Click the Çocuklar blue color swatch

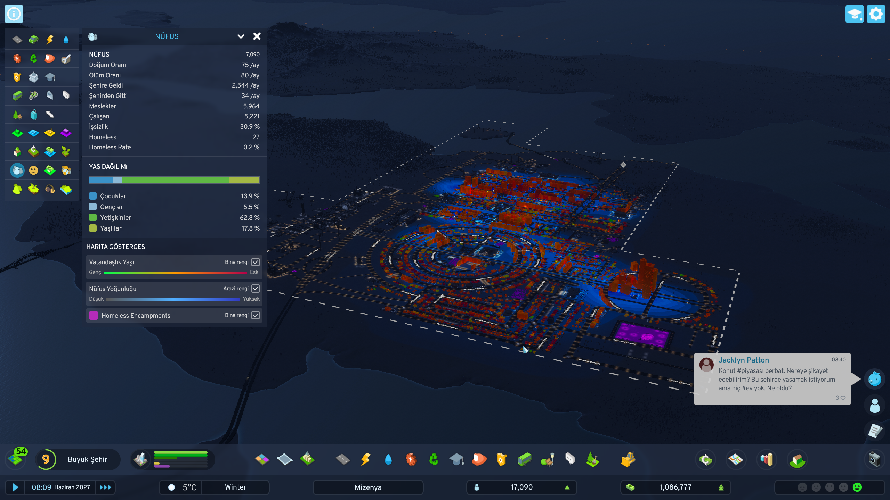(93, 196)
